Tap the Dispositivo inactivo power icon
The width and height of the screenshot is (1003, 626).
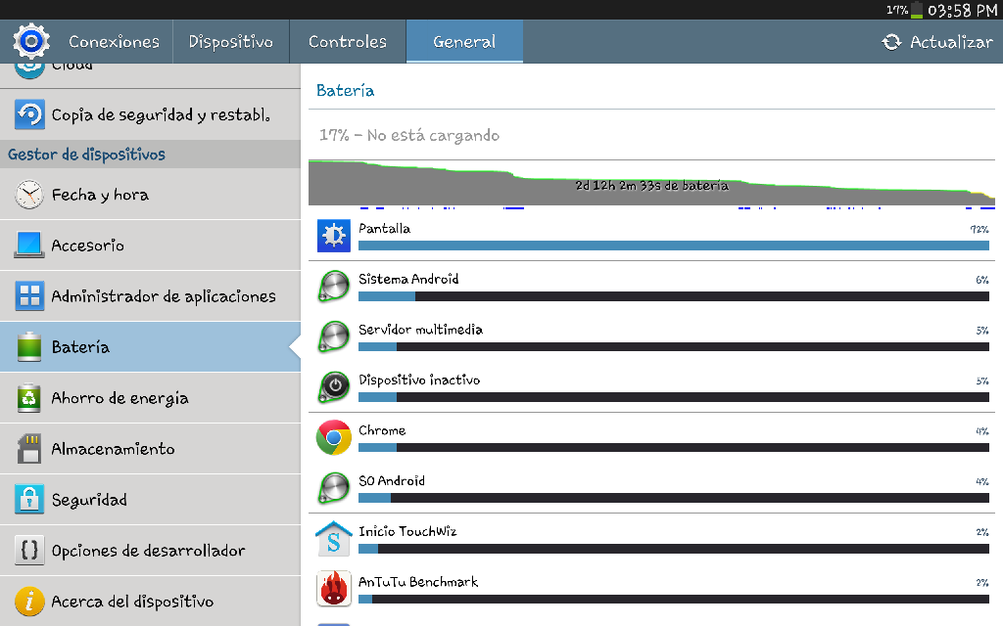point(334,387)
